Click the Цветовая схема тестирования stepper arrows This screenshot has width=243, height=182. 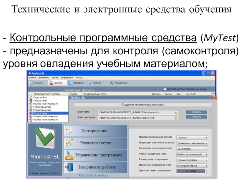(x=206, y=171)
